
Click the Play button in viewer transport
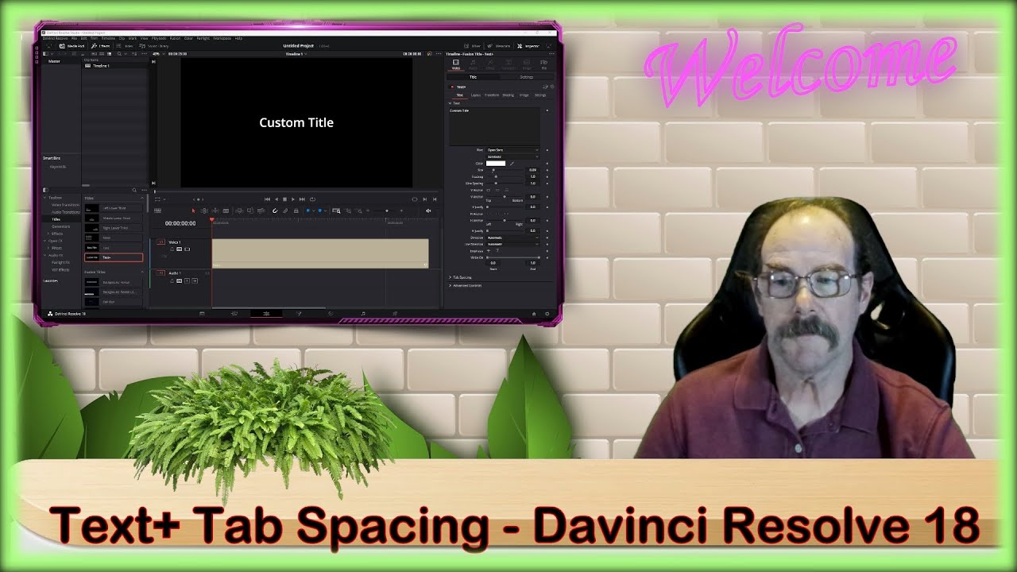(x=293, y=199)
